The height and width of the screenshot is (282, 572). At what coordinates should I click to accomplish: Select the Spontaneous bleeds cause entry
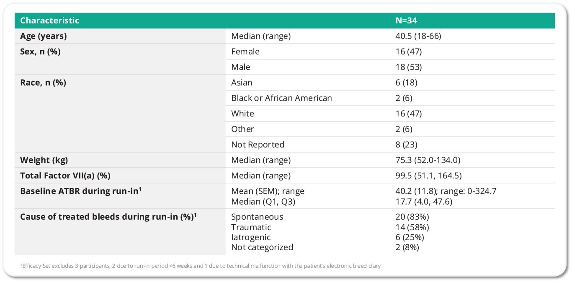click(x=257, y=217)
